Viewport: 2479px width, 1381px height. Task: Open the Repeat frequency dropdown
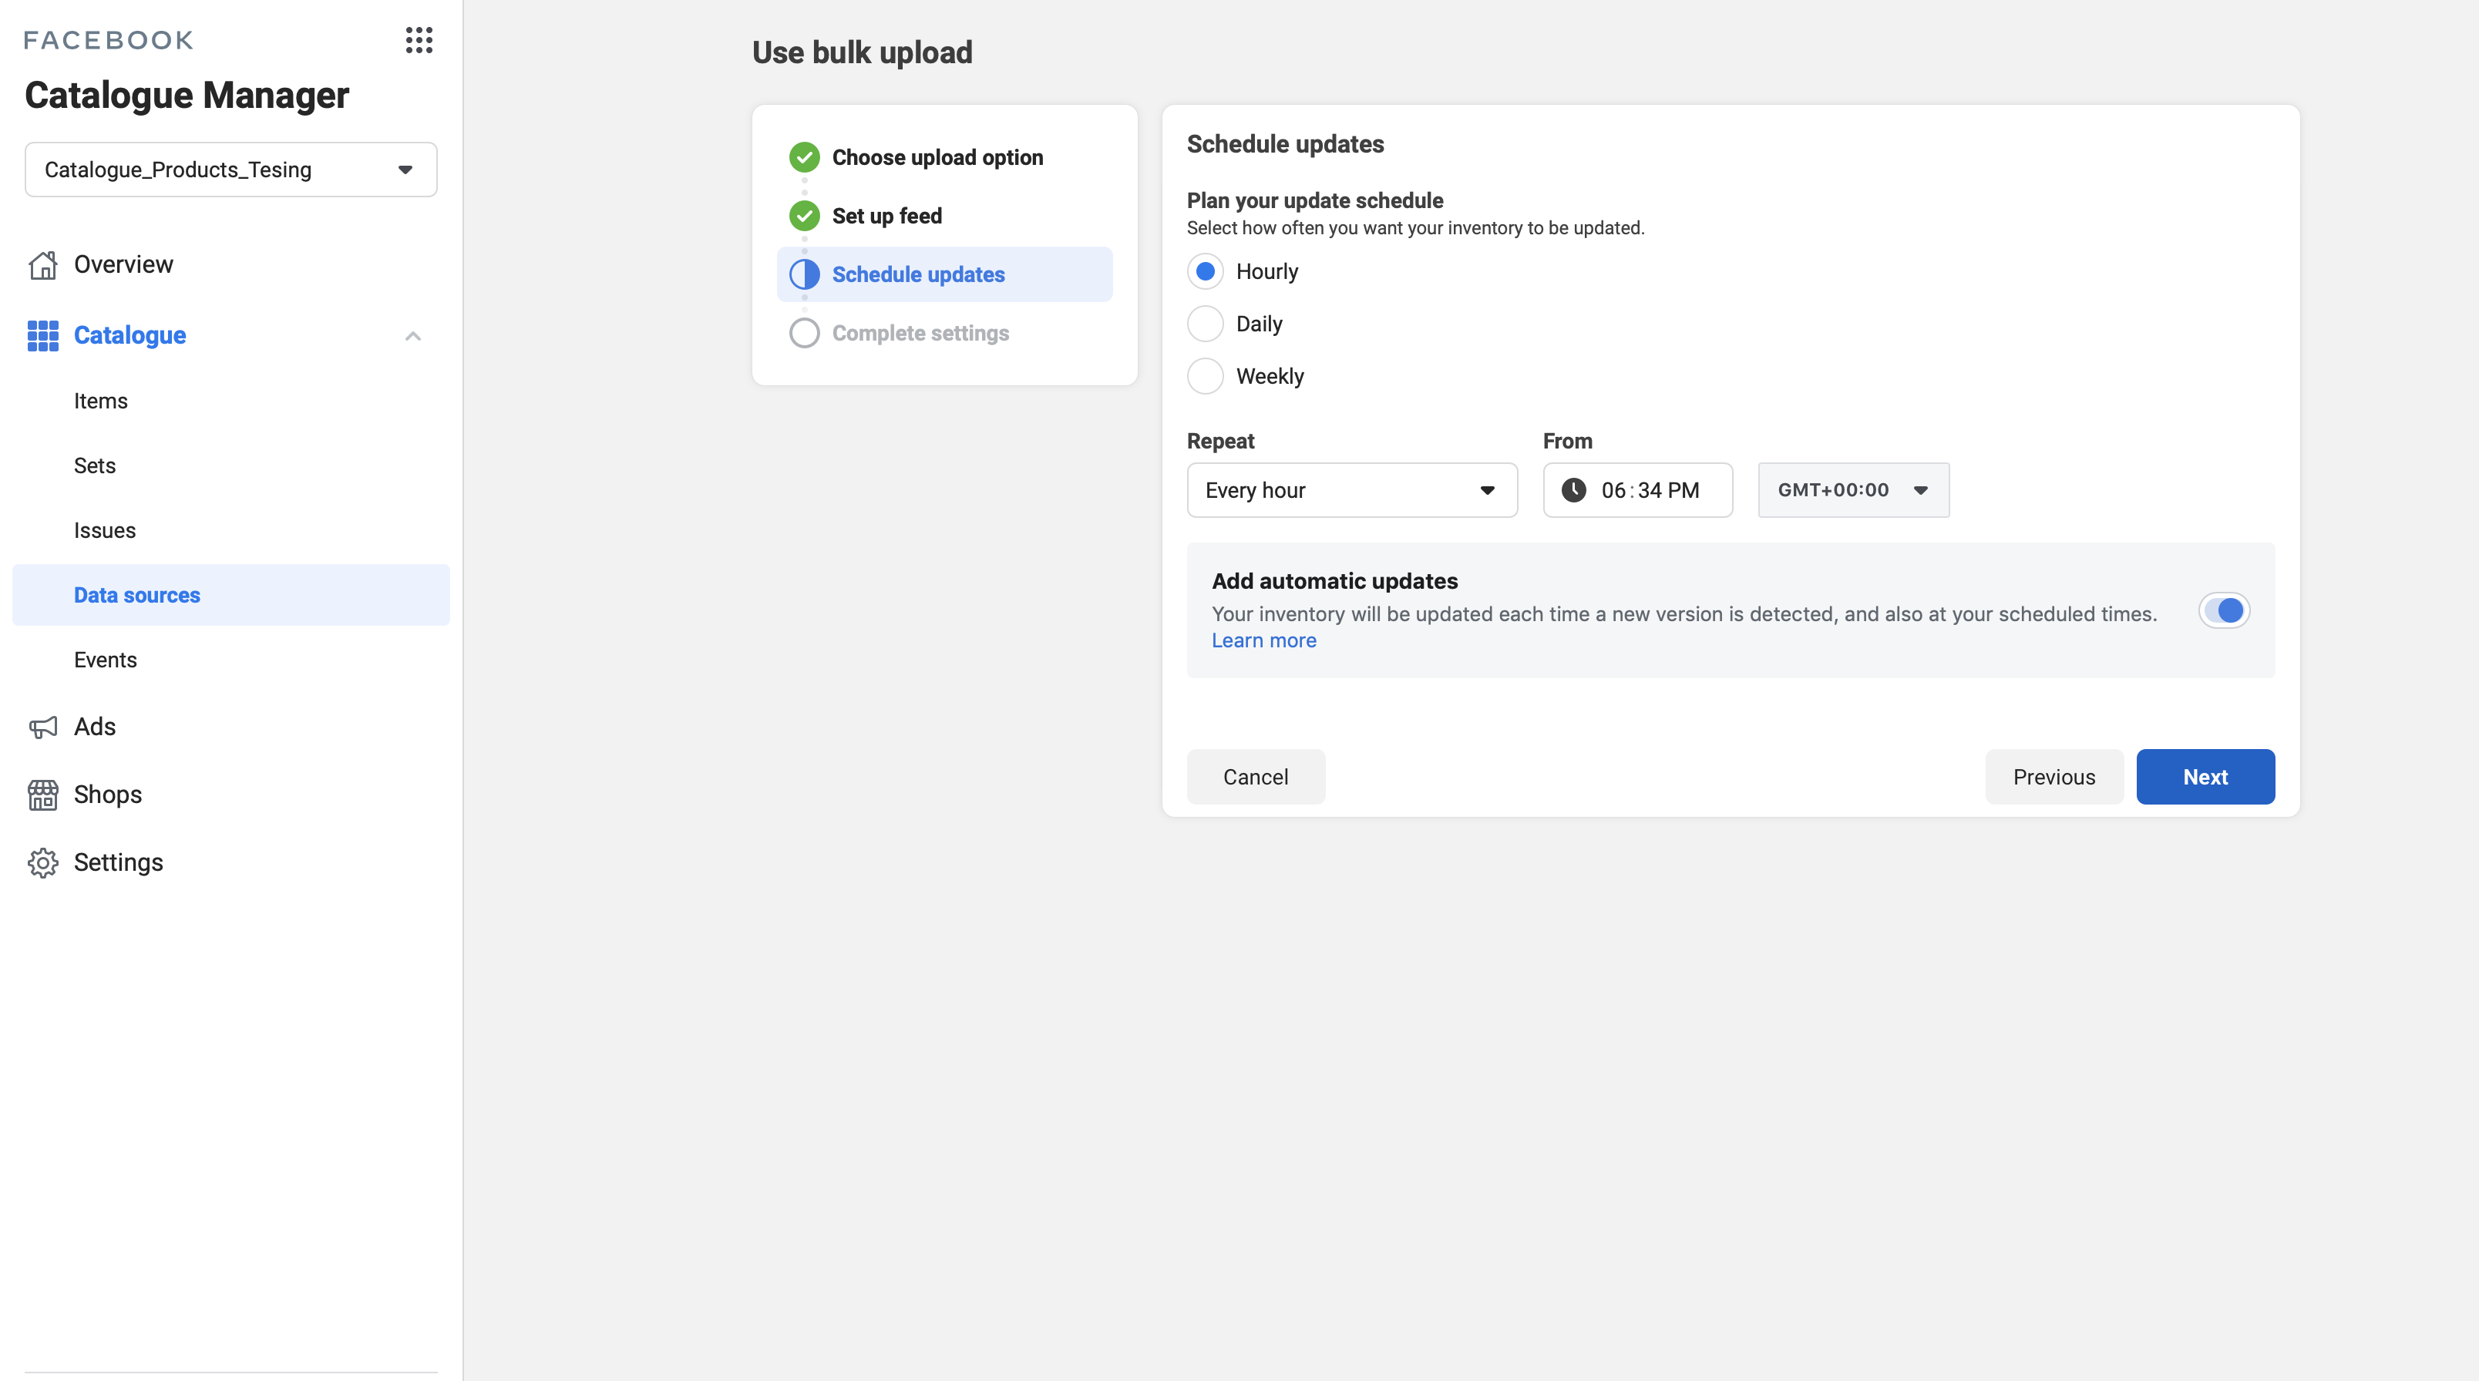pos(1352,490)
